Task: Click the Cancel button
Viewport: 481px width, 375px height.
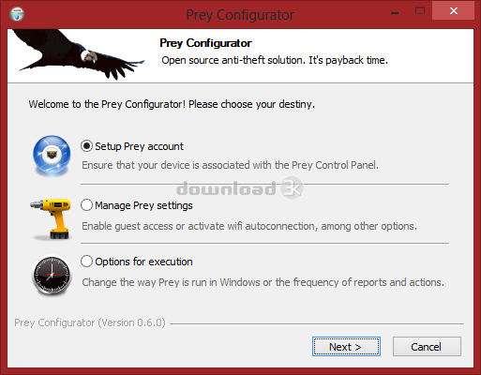Action: (427, 346)
